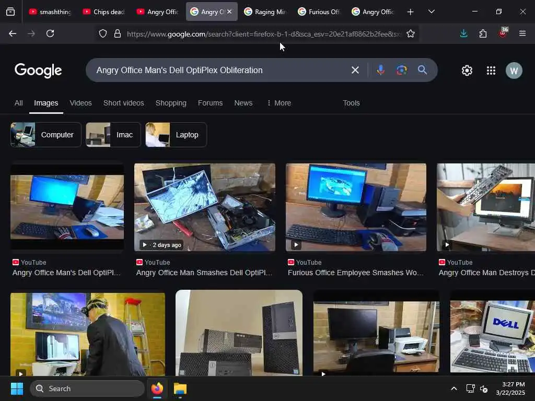Clear the Google search box text
This screenshot has height=401, width=535.
click(355, 70)
